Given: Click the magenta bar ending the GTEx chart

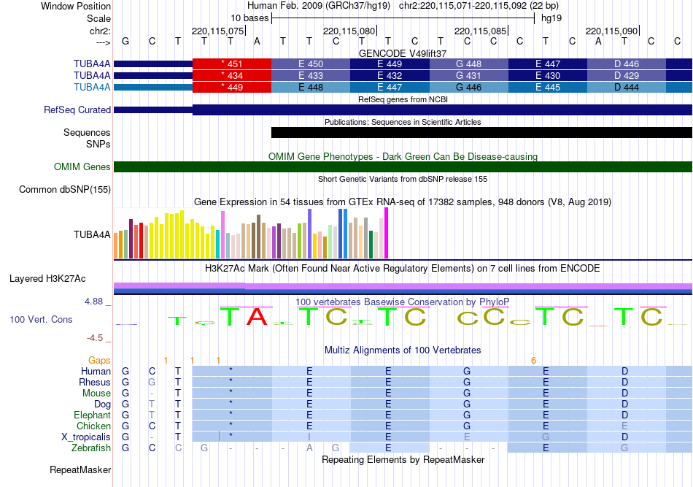Looking at the screenshot, I should coord(387,233).
